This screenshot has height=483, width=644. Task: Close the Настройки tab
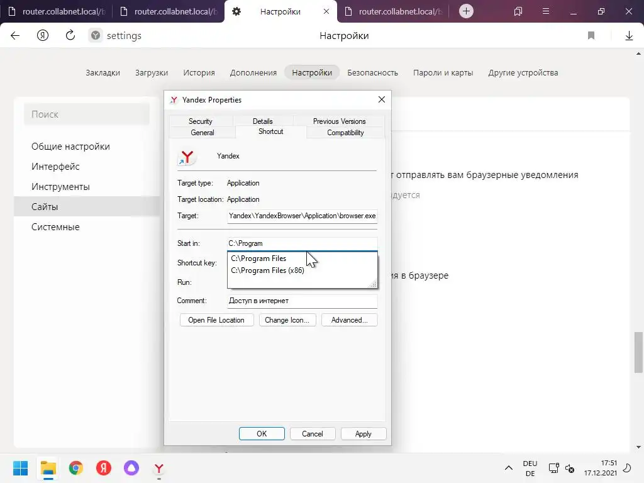[x=326, y=11]
